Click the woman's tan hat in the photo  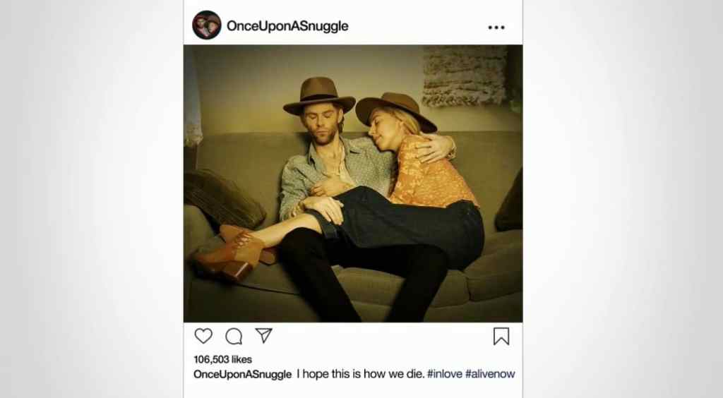[395, 107]
